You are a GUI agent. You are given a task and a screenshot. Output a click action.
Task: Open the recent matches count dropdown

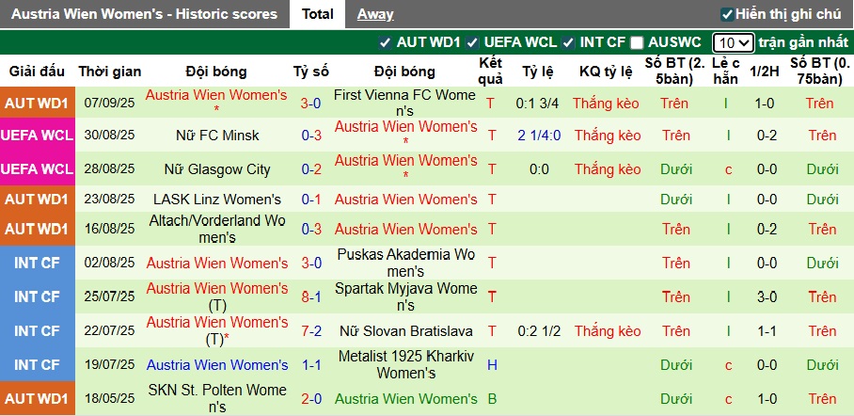click(733, 42)
